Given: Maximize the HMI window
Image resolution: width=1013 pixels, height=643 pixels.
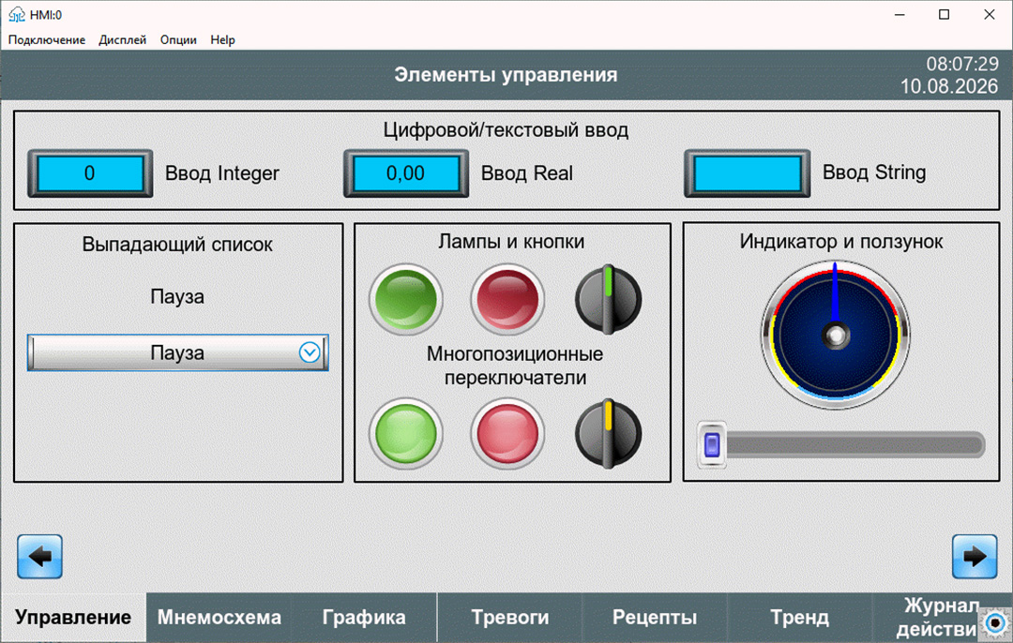Looking at the screenshot, I should click(x=944, y=14).
